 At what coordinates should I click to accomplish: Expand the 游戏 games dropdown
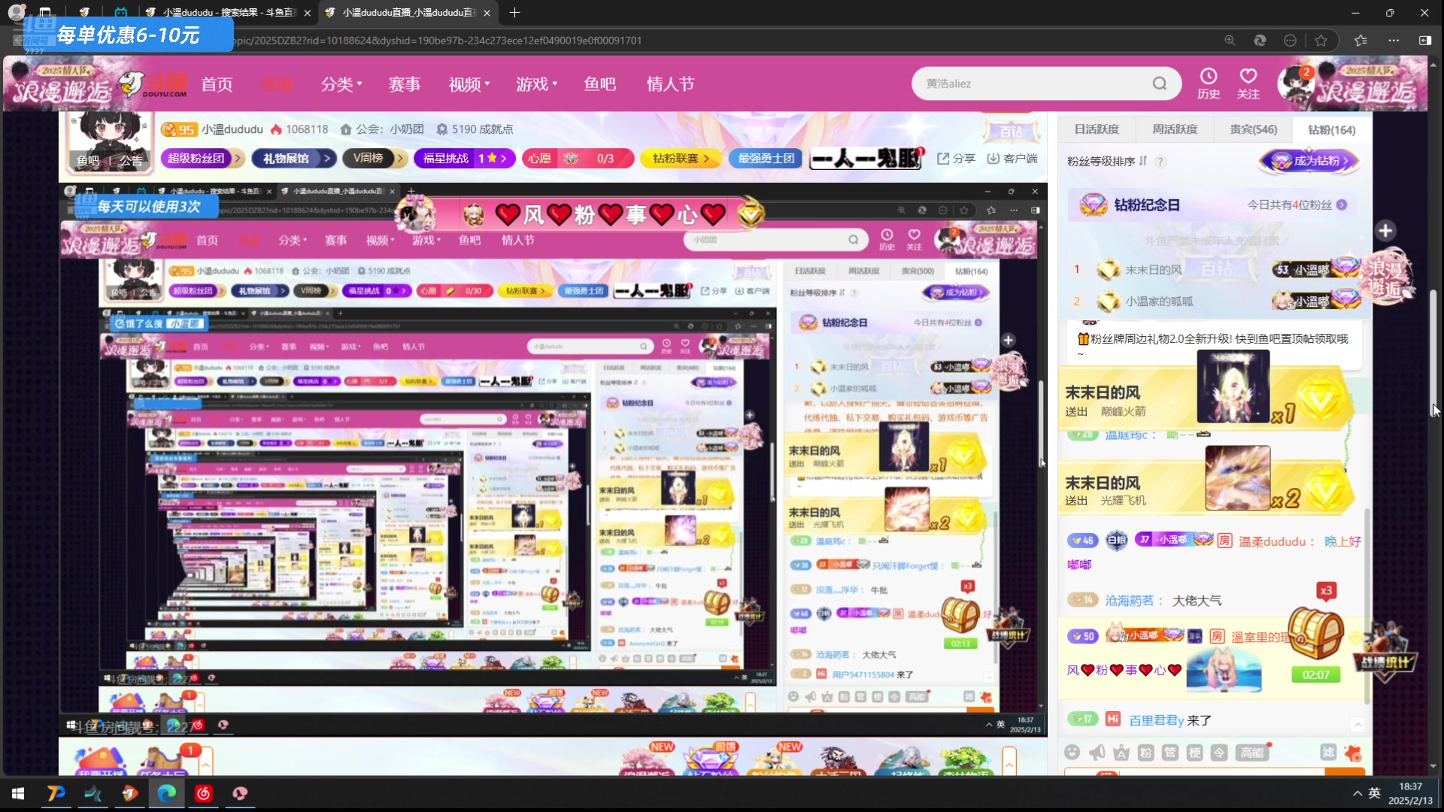click(x=536, y=84)
